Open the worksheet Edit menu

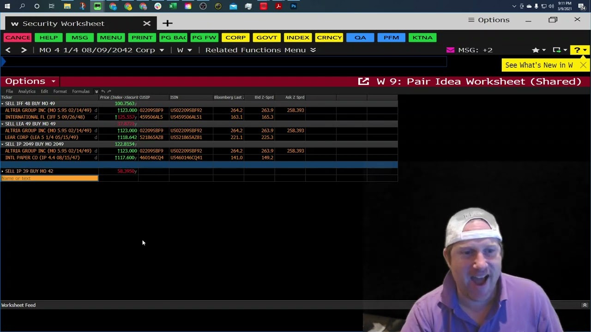44,91
